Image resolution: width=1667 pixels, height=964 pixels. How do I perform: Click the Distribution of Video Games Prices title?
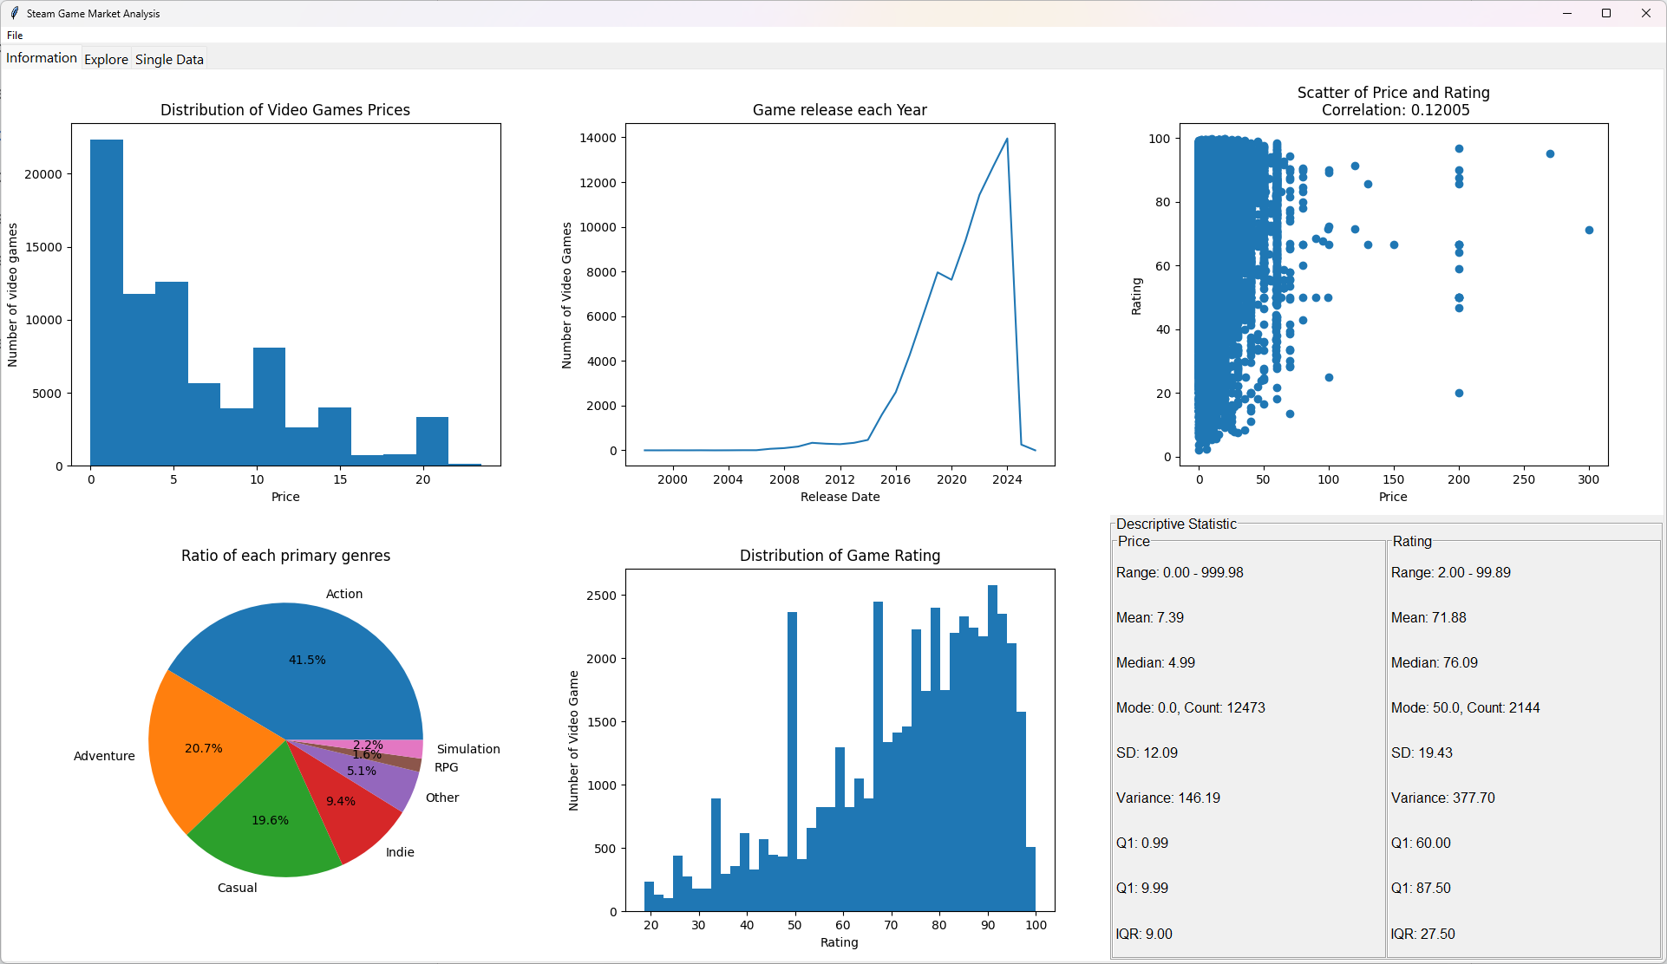(285, 110)
